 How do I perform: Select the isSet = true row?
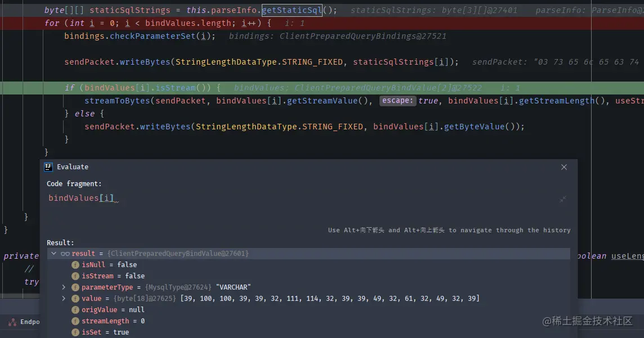click(308, 332)
